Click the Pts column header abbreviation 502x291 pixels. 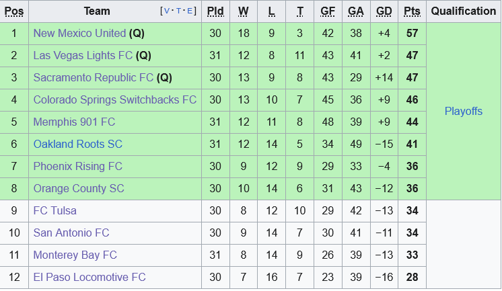tap(412, 11)
